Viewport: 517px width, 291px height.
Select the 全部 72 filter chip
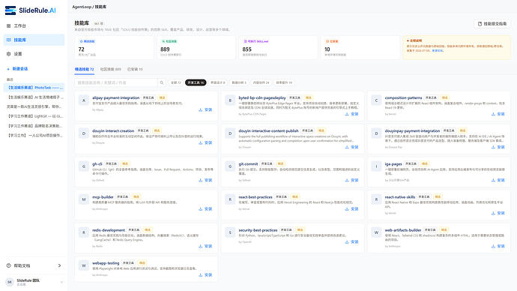[176, 82]
